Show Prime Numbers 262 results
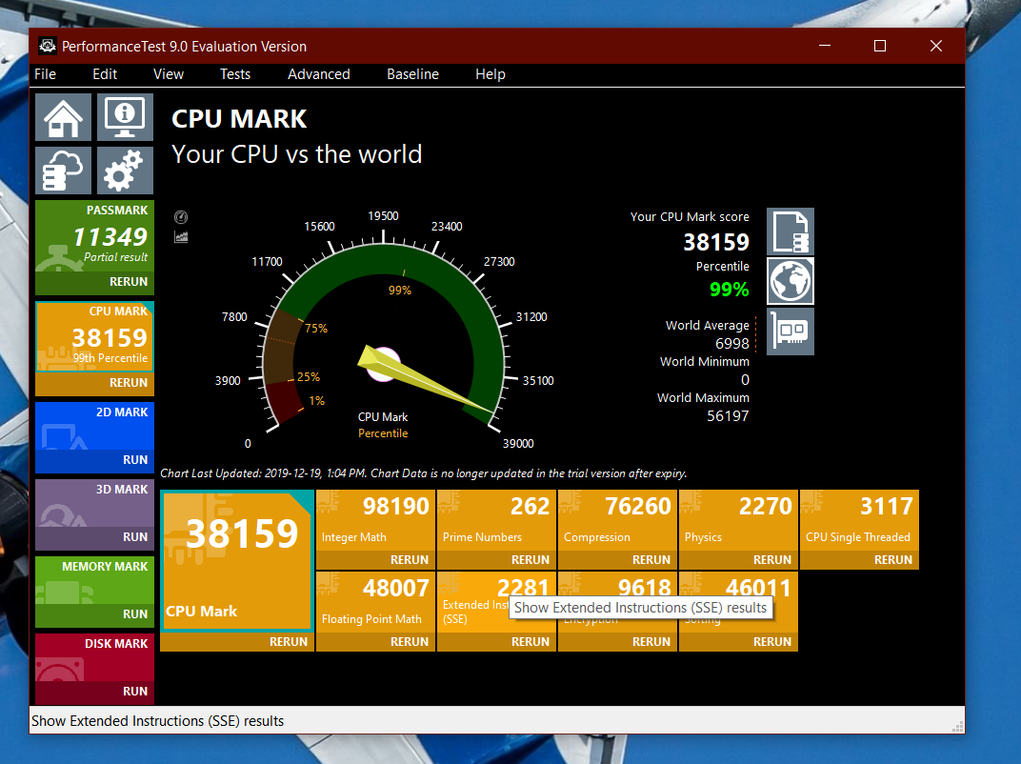The image size is (1021, 764). coord(497,520)
